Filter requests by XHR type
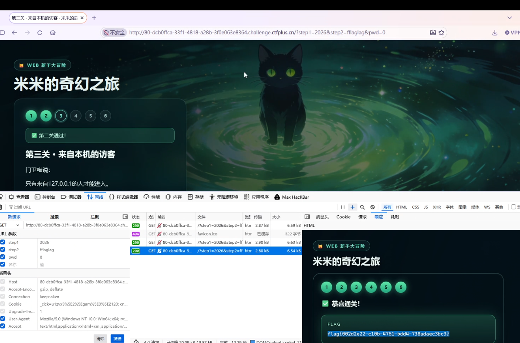 tap(437, 207)
